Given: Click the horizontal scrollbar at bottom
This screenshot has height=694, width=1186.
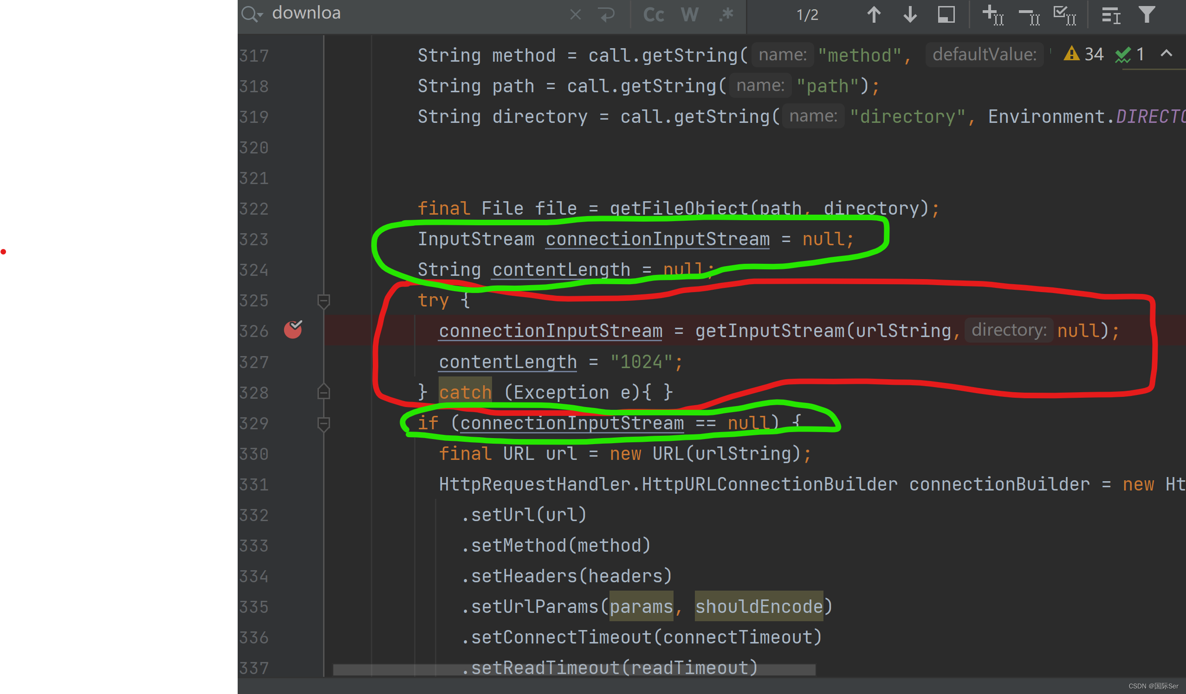Looking at the screenshot, I should (574, 669).
